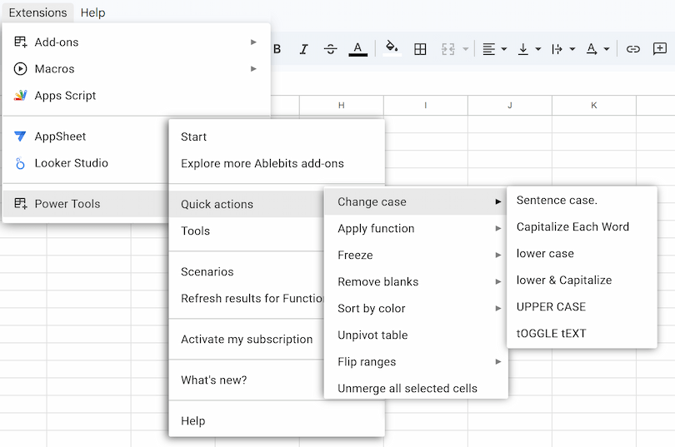Expand merge cells options arrow
The image size is (675, 447).
[465, 49]
